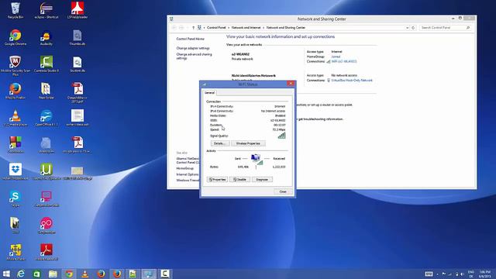Open HomeGroup link under See also
This screenshot has height=279, width=496.
pos(184,169)
